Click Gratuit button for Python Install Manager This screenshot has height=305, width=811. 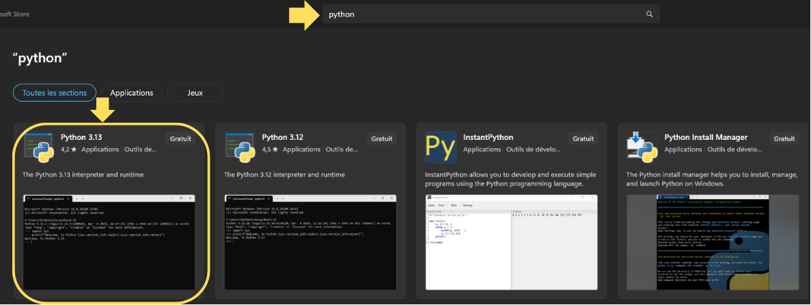click(x=784, y=139)
